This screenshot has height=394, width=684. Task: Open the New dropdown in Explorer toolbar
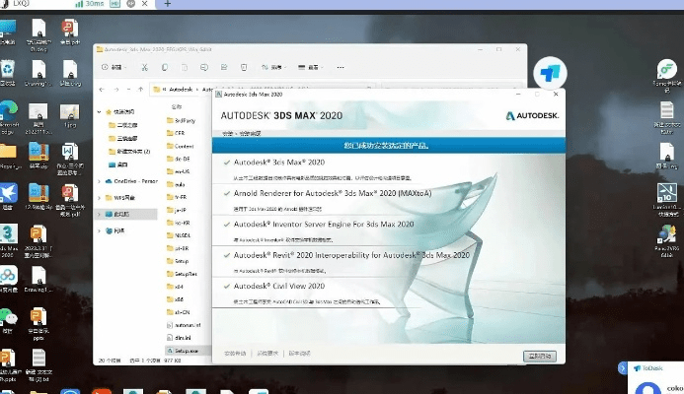(115, 68)
